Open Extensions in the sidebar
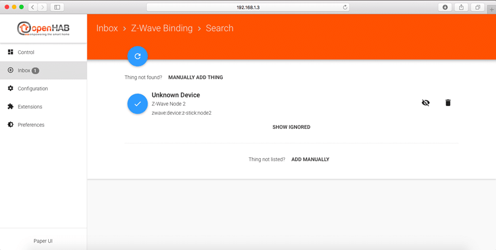This screenshot has height=250, width=496. pos(43,107)
